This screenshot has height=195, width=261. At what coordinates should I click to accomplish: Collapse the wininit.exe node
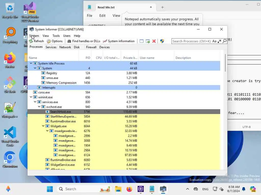tap(31, 97)
